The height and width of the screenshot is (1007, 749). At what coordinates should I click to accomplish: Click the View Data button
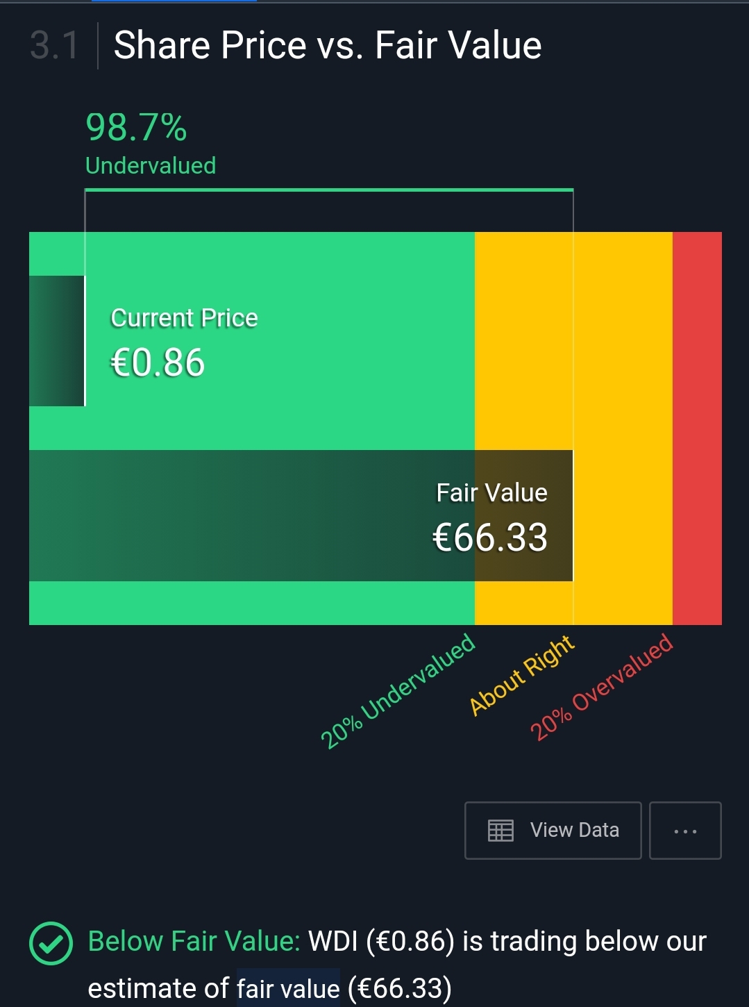coord(553,831)
